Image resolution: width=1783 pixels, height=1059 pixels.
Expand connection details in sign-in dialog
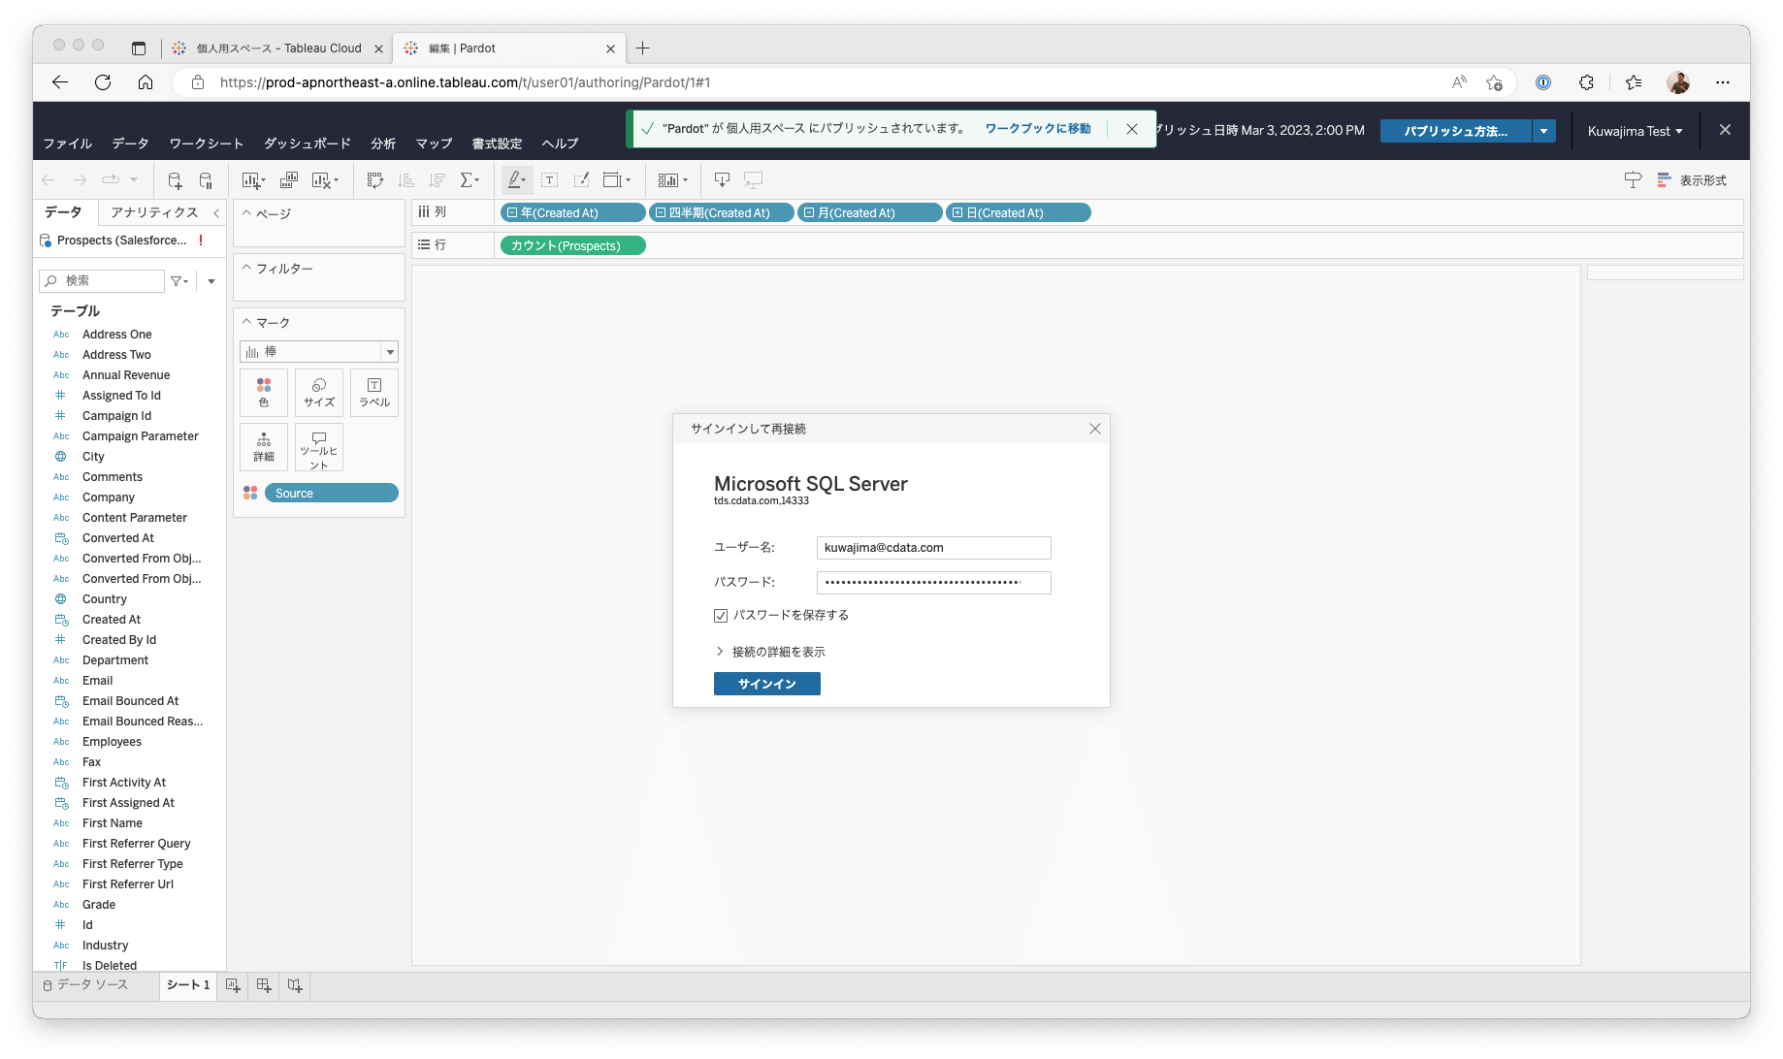click(770, 652)
